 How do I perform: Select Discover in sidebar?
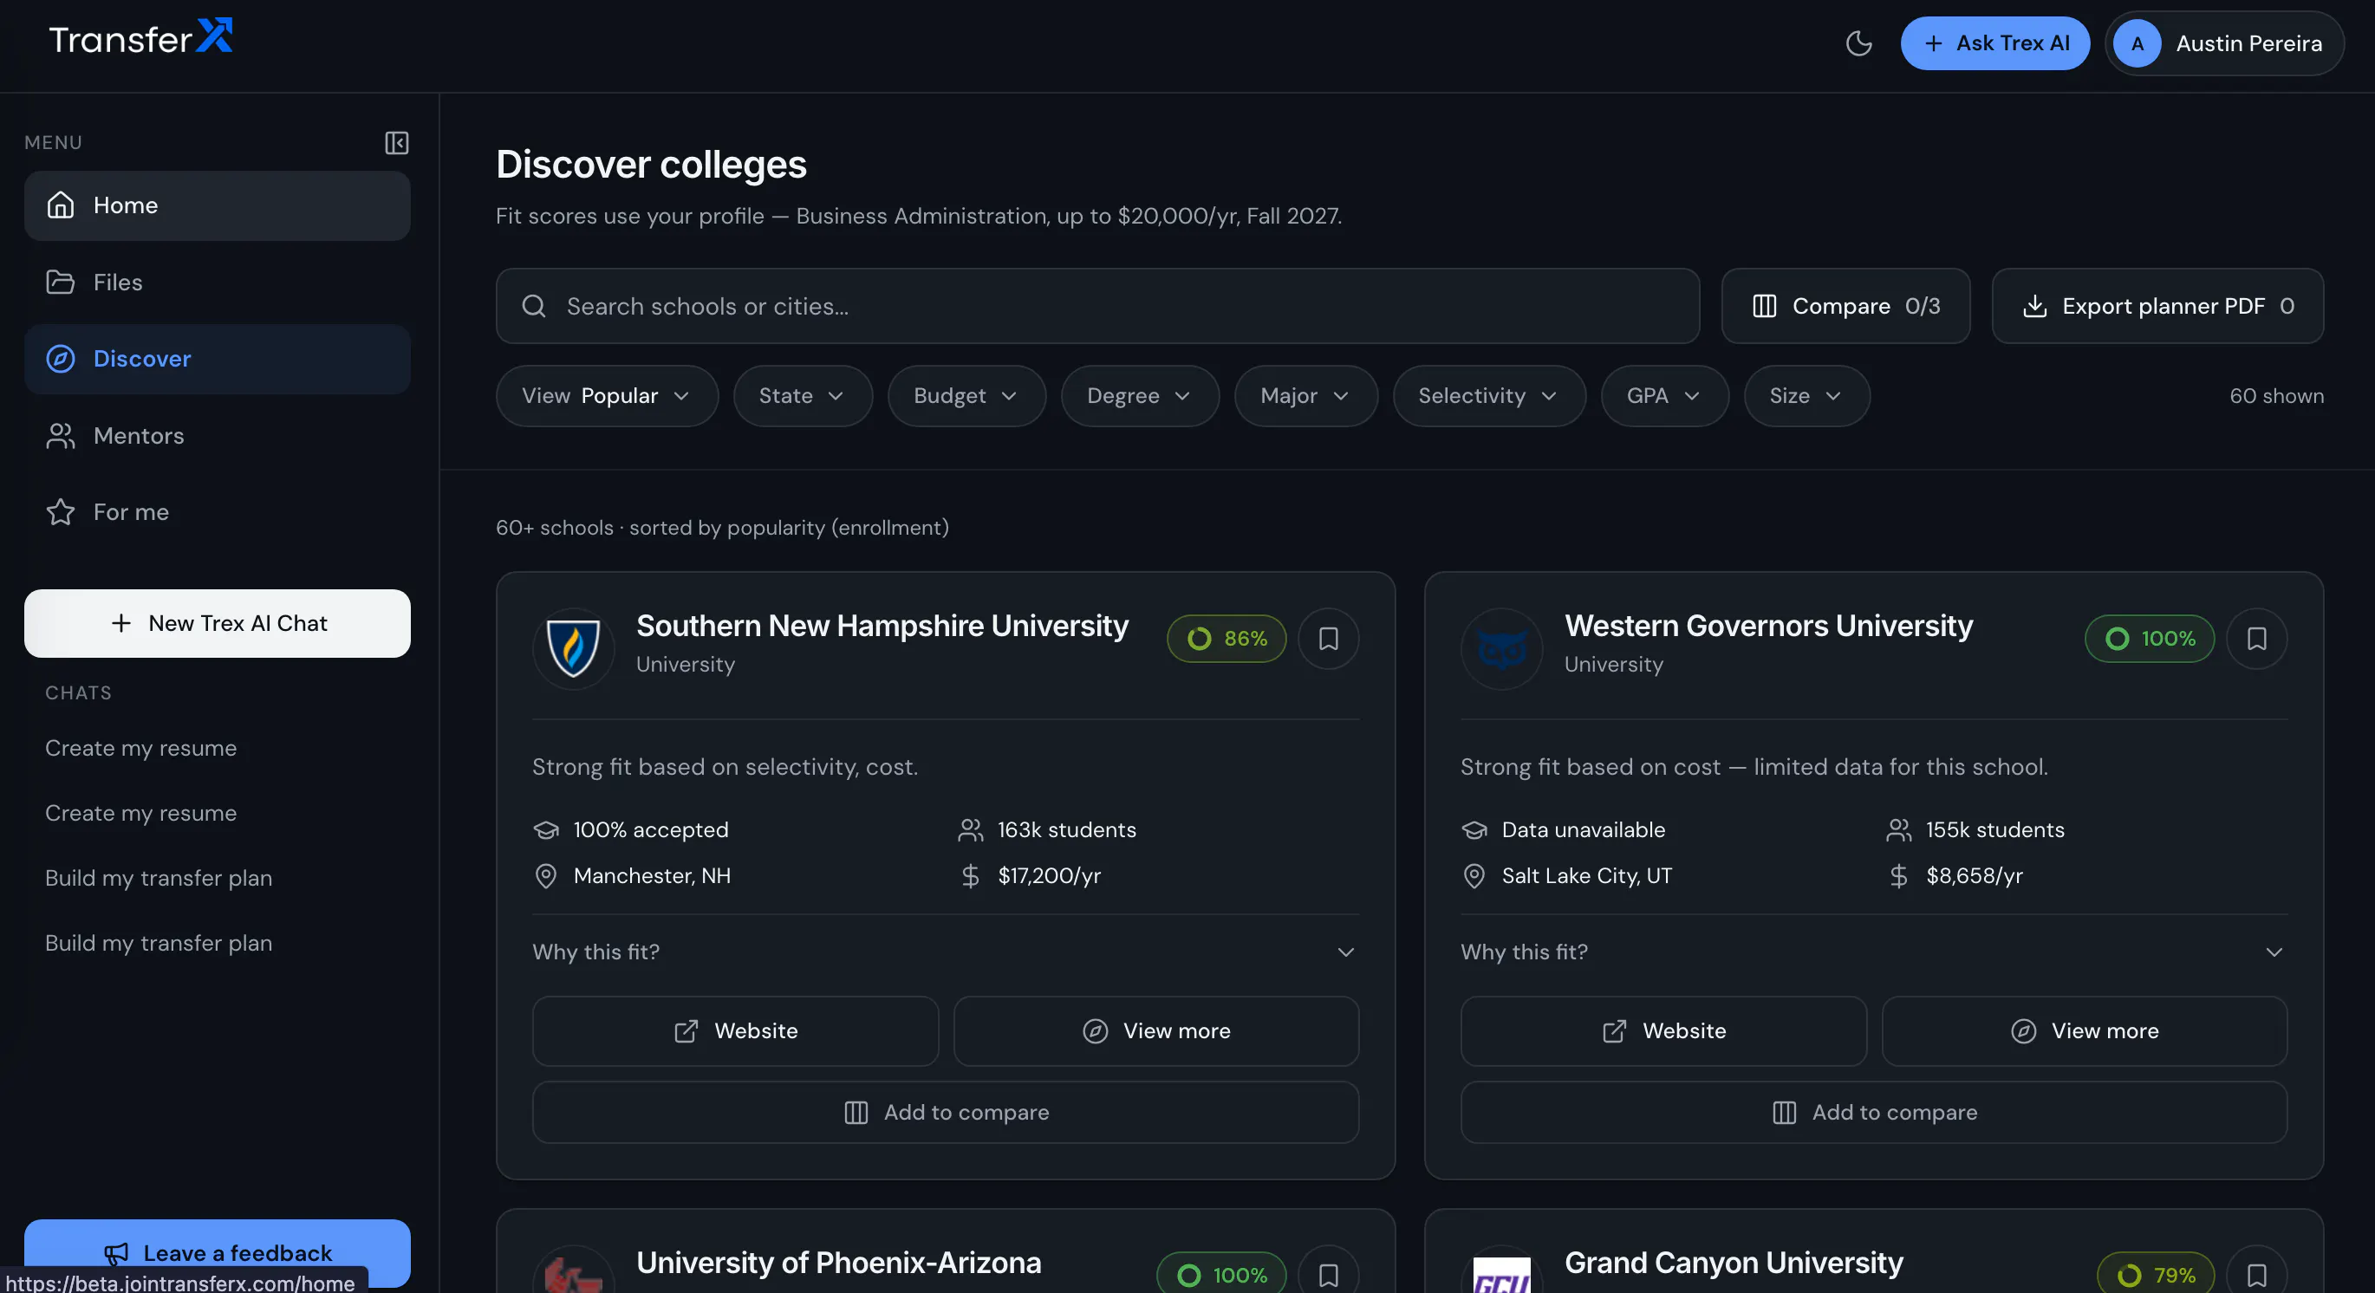point(218,359)
